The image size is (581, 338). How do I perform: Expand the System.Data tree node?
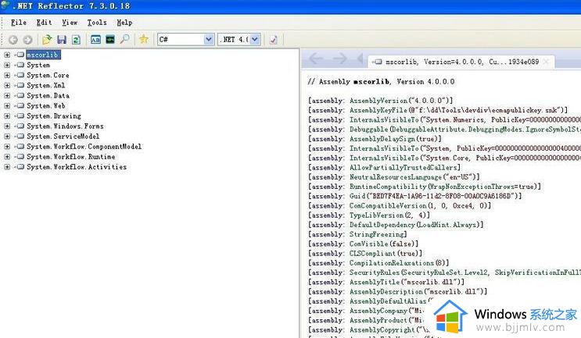pos(7,95)
